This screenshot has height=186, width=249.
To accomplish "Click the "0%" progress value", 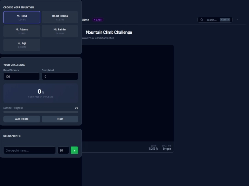I will pyautogui.click(x=77, y=108).
